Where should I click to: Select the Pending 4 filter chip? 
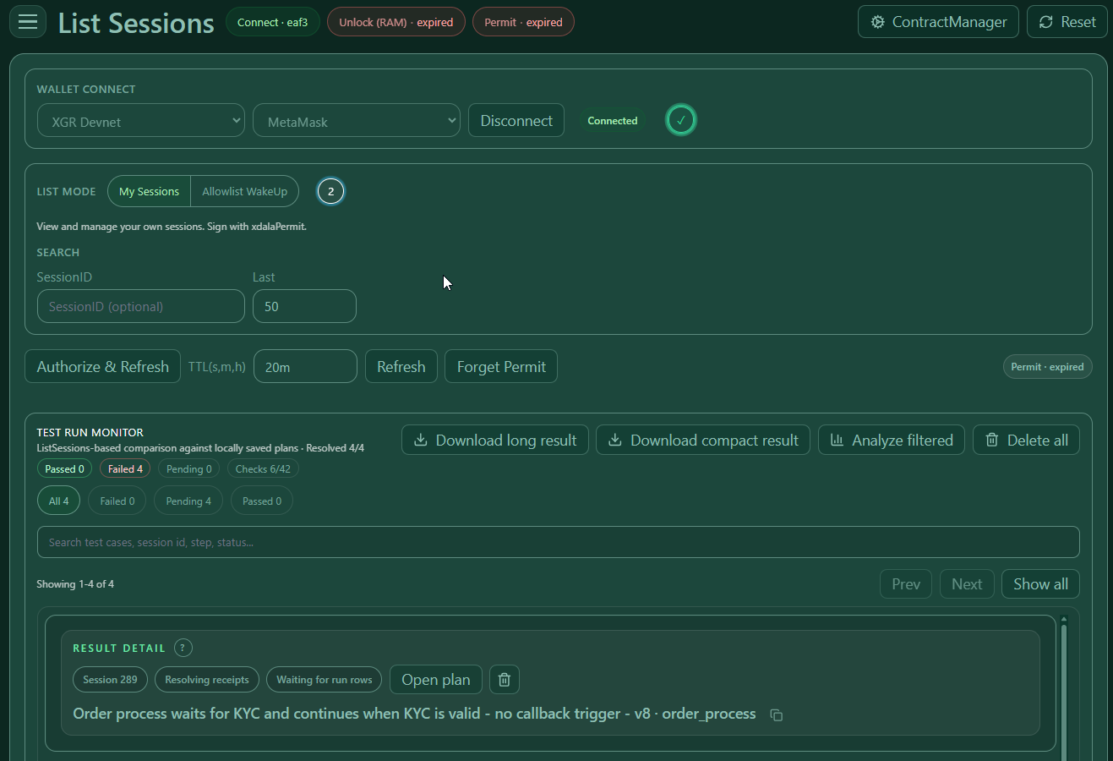(x=188, y=501)
